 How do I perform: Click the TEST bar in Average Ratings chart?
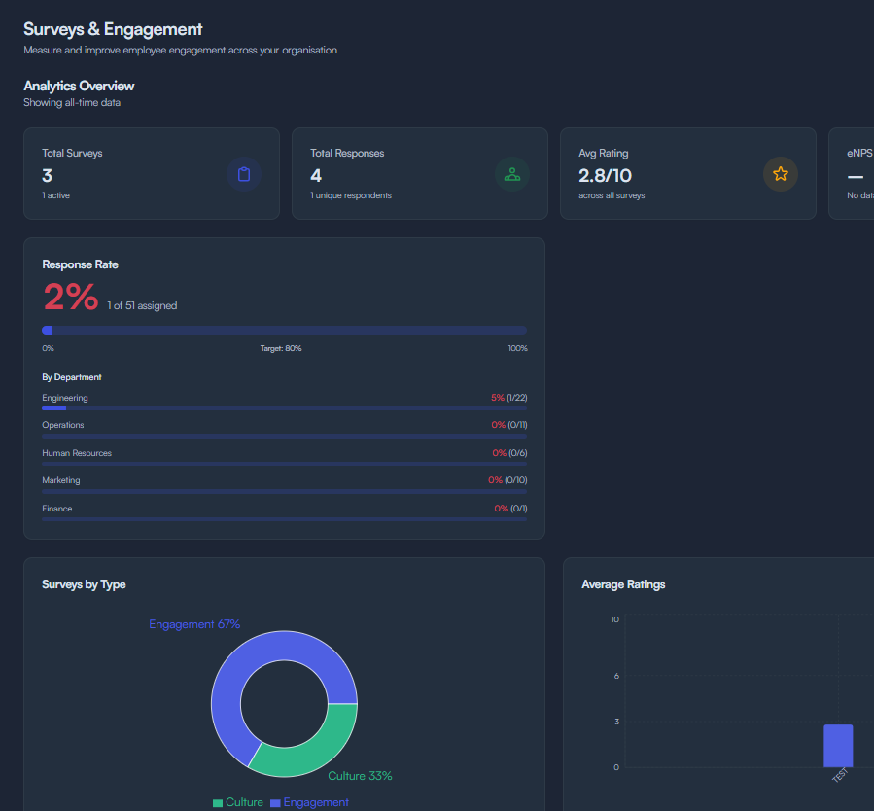click(838, 746)
